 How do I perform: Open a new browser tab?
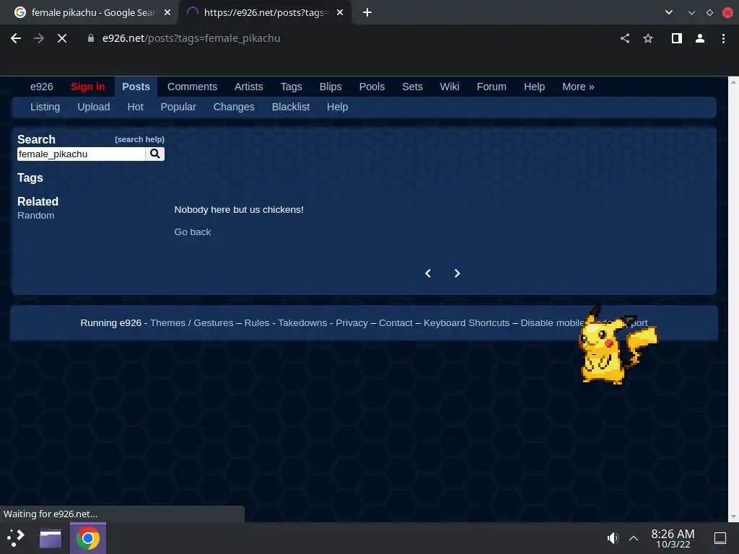pos(367,12)
